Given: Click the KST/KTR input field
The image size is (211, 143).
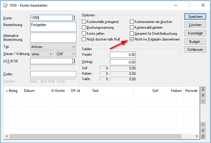Looking at the screenshot, I should [51, 61].
